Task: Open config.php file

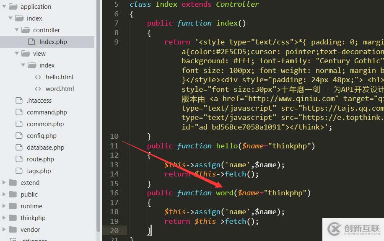Action: (x=42, y=136)
